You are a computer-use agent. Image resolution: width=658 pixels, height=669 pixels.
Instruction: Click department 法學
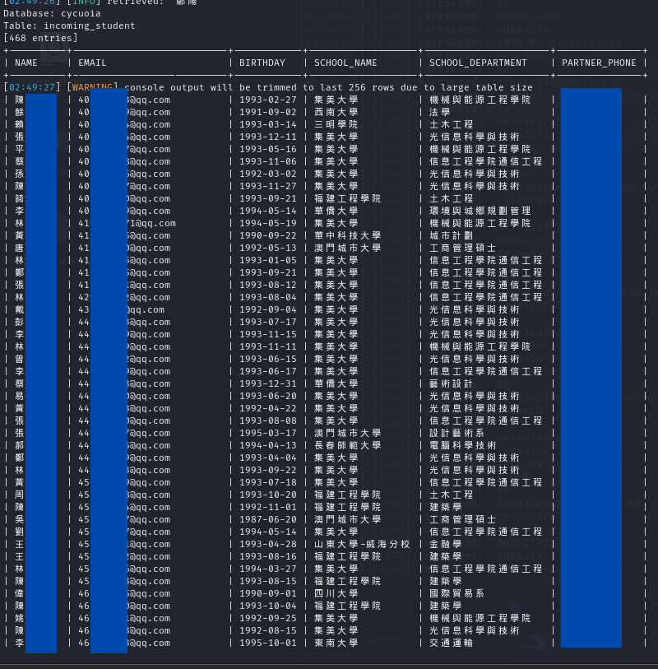(x=440, y=112)
